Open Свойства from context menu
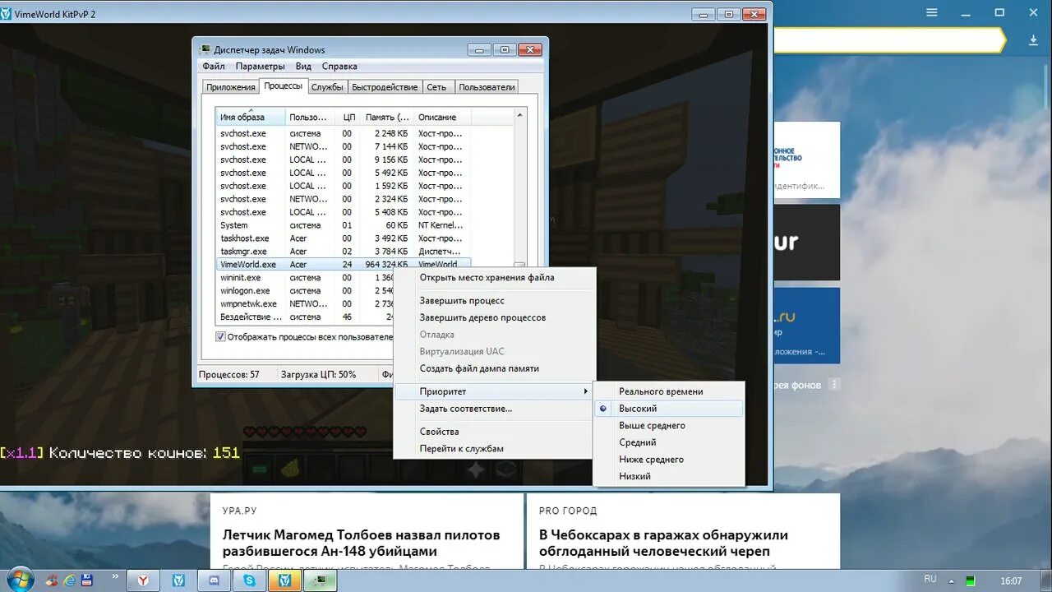 click(x=493, y=432)
